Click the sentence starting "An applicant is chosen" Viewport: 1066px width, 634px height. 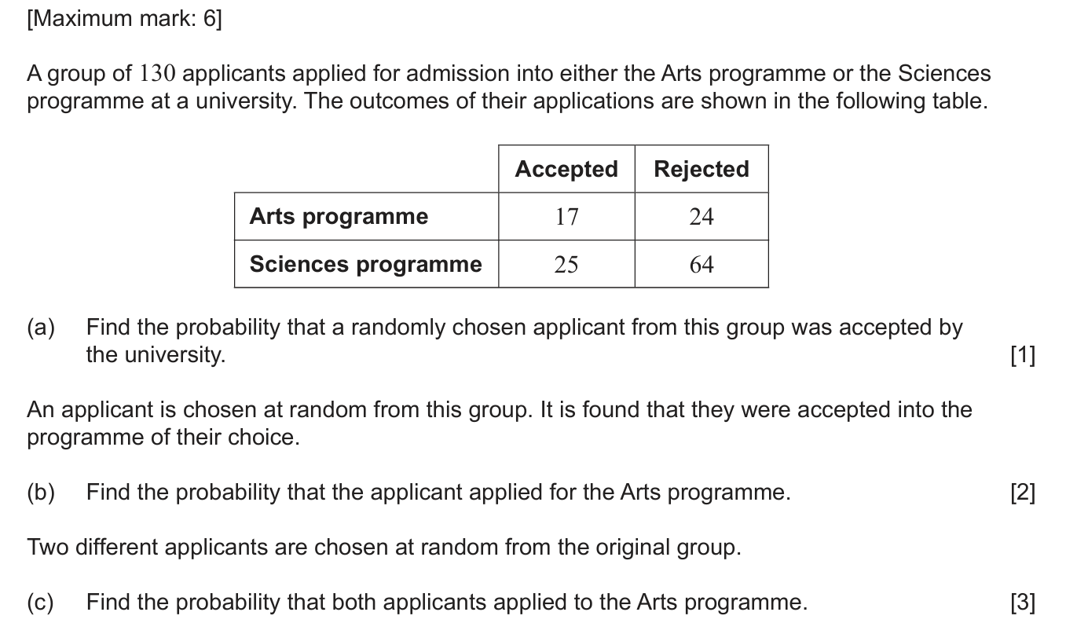(x=500, y=423)
